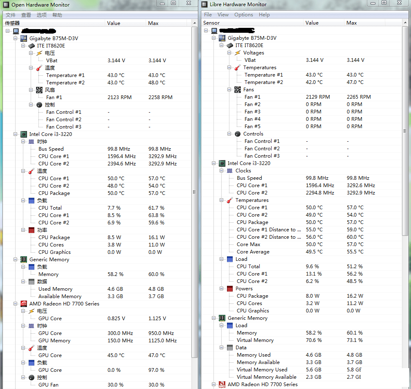Viewport: 411px width, 389px height.
Task: Open the View menu in Libre Hardware Monitor
Action: [223, 15]
